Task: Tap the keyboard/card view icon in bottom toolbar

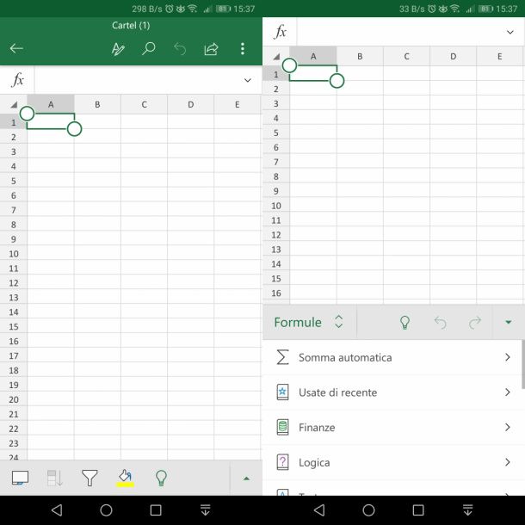Action: tap(20, 478)
